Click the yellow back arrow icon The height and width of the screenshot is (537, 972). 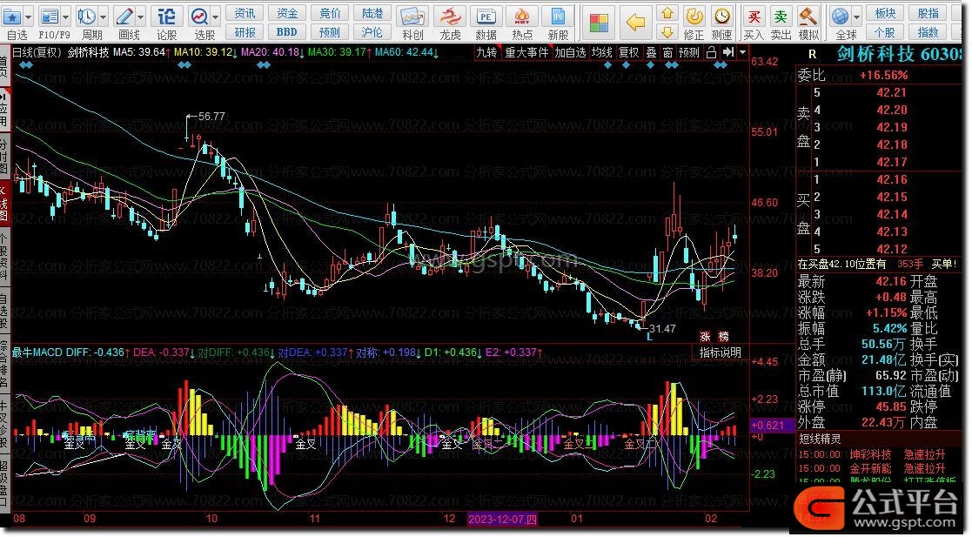pos(636,23)
